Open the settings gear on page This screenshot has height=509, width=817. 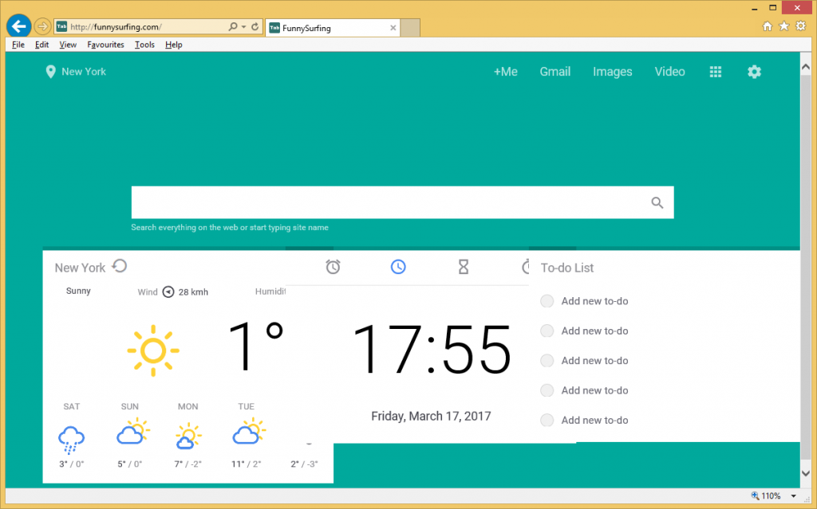[x=754, y=72]
